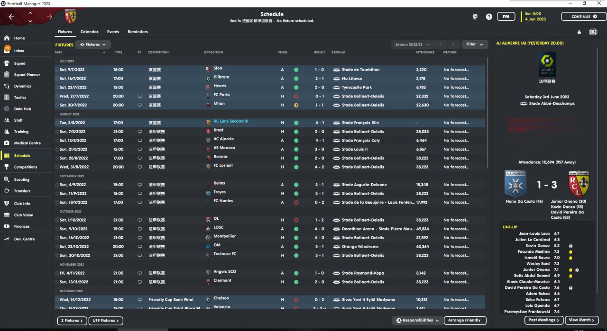Switch to the Reminders tab

[138, 32]
